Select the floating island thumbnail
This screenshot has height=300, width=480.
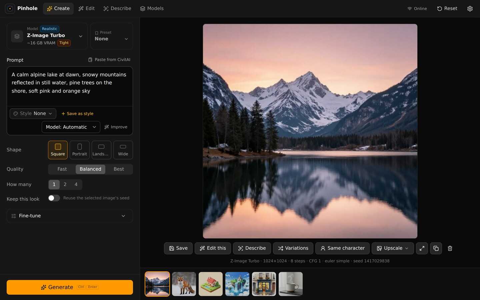coord(237,284)
